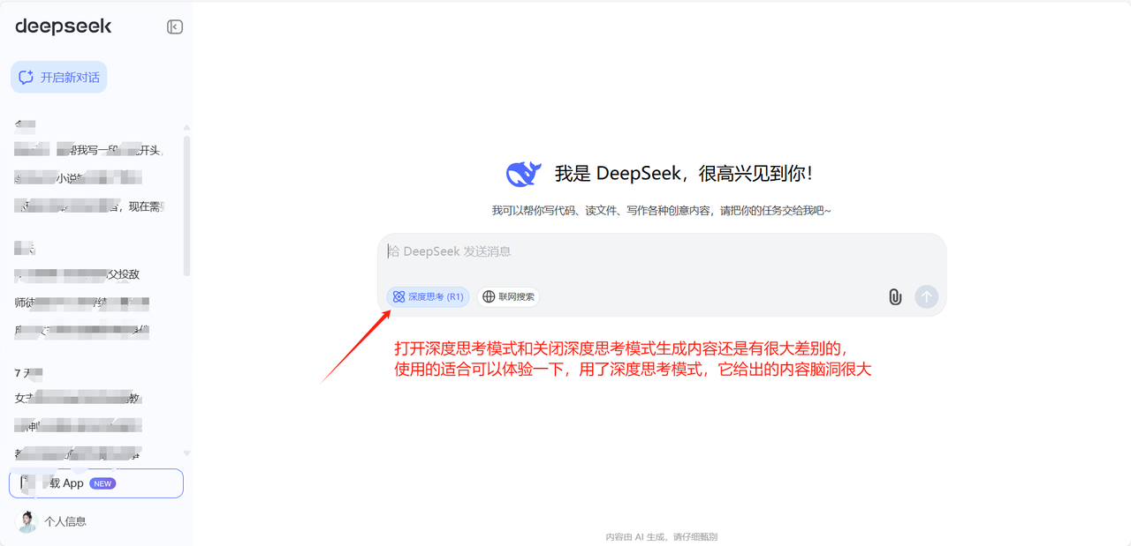This screenshot has height=546, width=1131.
Task: Click the sidebar history scrollbar thumb
Action: pyautogui.click(x=186, y=206)
